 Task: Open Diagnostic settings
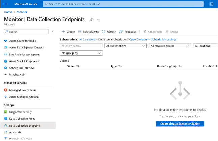21,112
